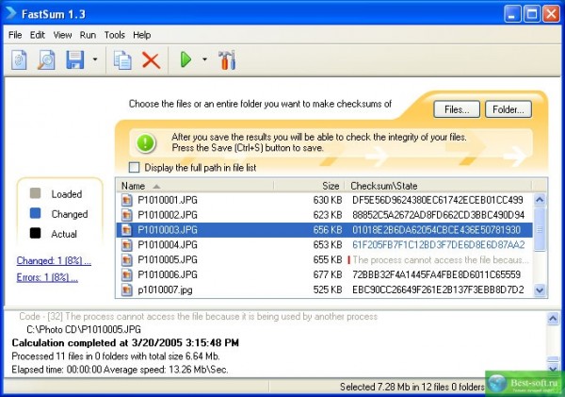Click the Save floppy disk toolbar icon

(x=75, y=59)
